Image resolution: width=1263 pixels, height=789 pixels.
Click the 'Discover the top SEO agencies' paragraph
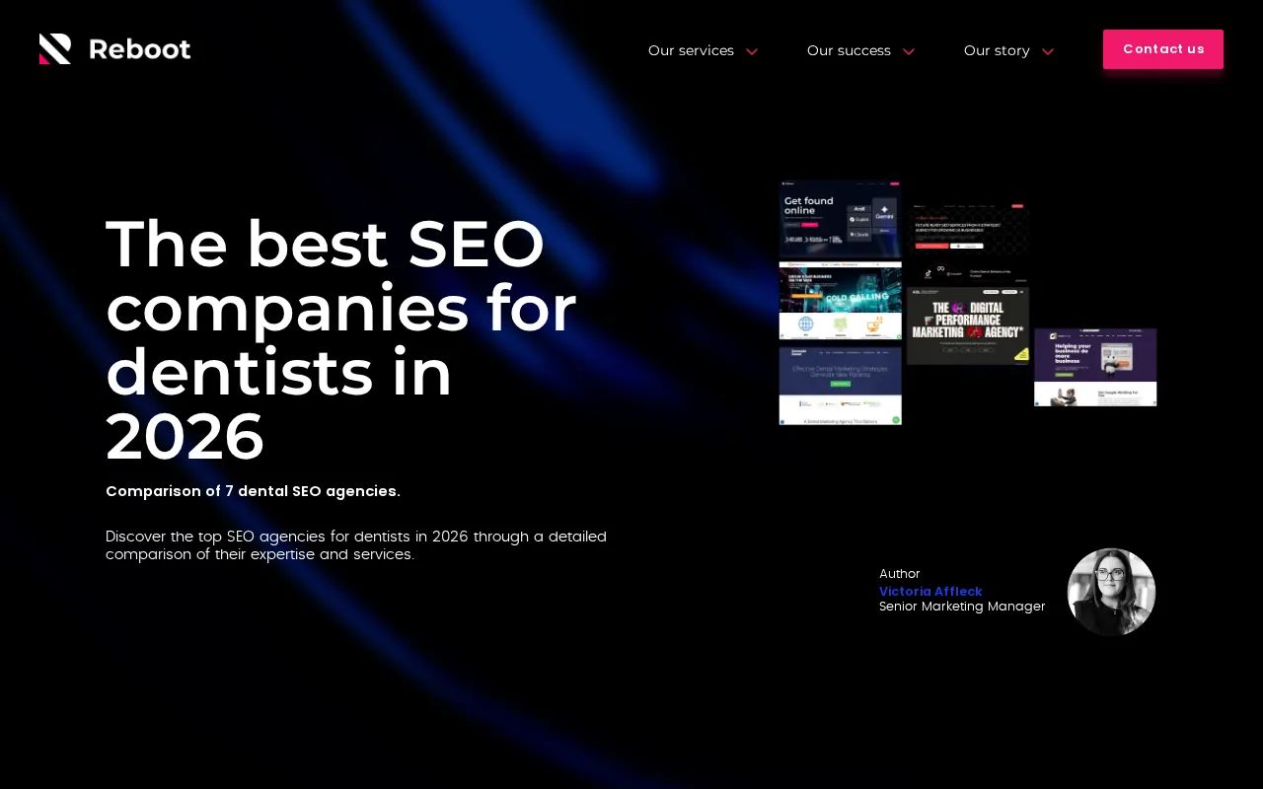(x=356, y=545)
